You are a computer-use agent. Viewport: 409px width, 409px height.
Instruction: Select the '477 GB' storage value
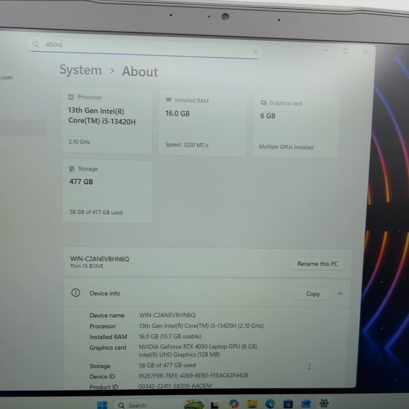pos(81,182)
